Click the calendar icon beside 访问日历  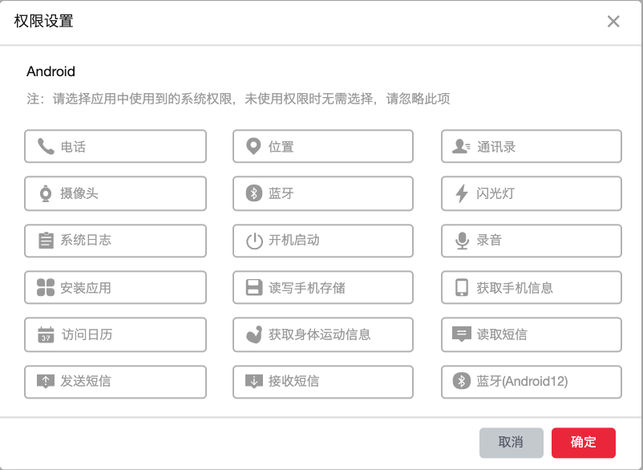click(x=46, y=334)
